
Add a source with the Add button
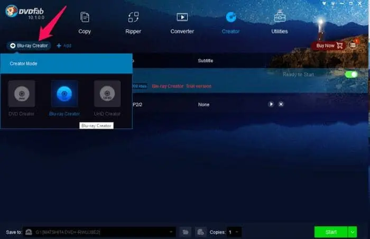pos(64,45)
